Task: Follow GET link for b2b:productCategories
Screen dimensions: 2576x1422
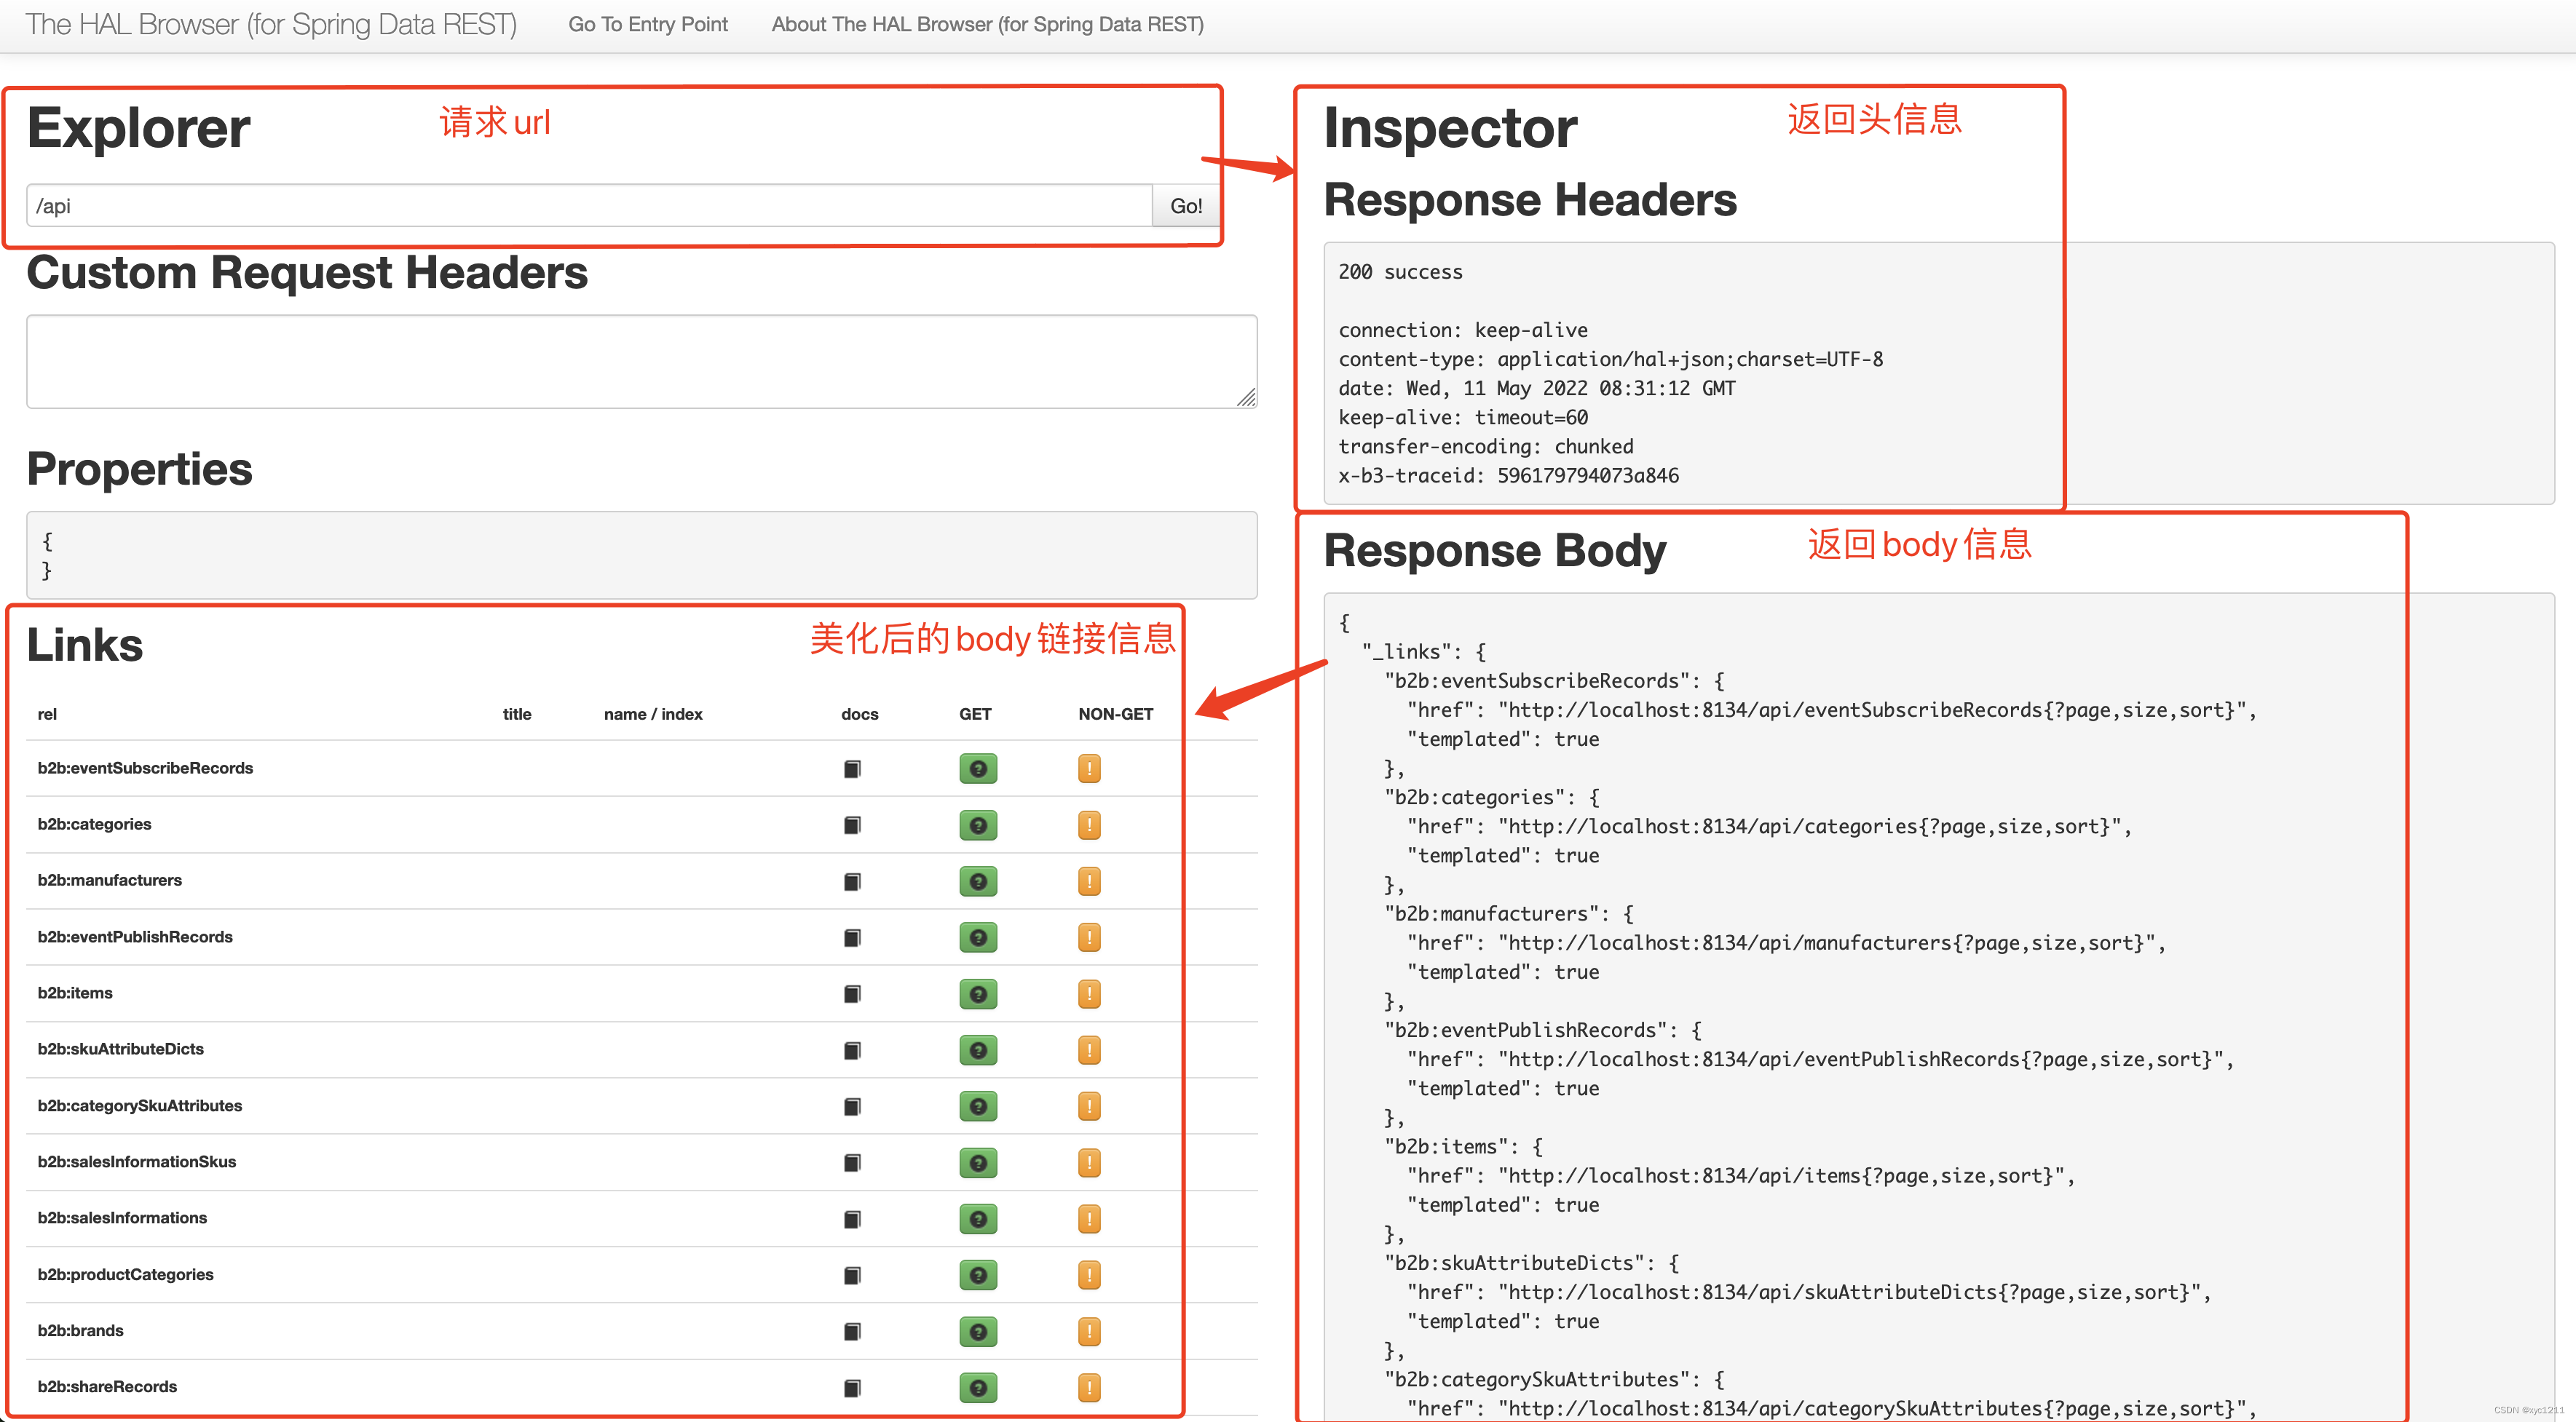Action: 978,1275
